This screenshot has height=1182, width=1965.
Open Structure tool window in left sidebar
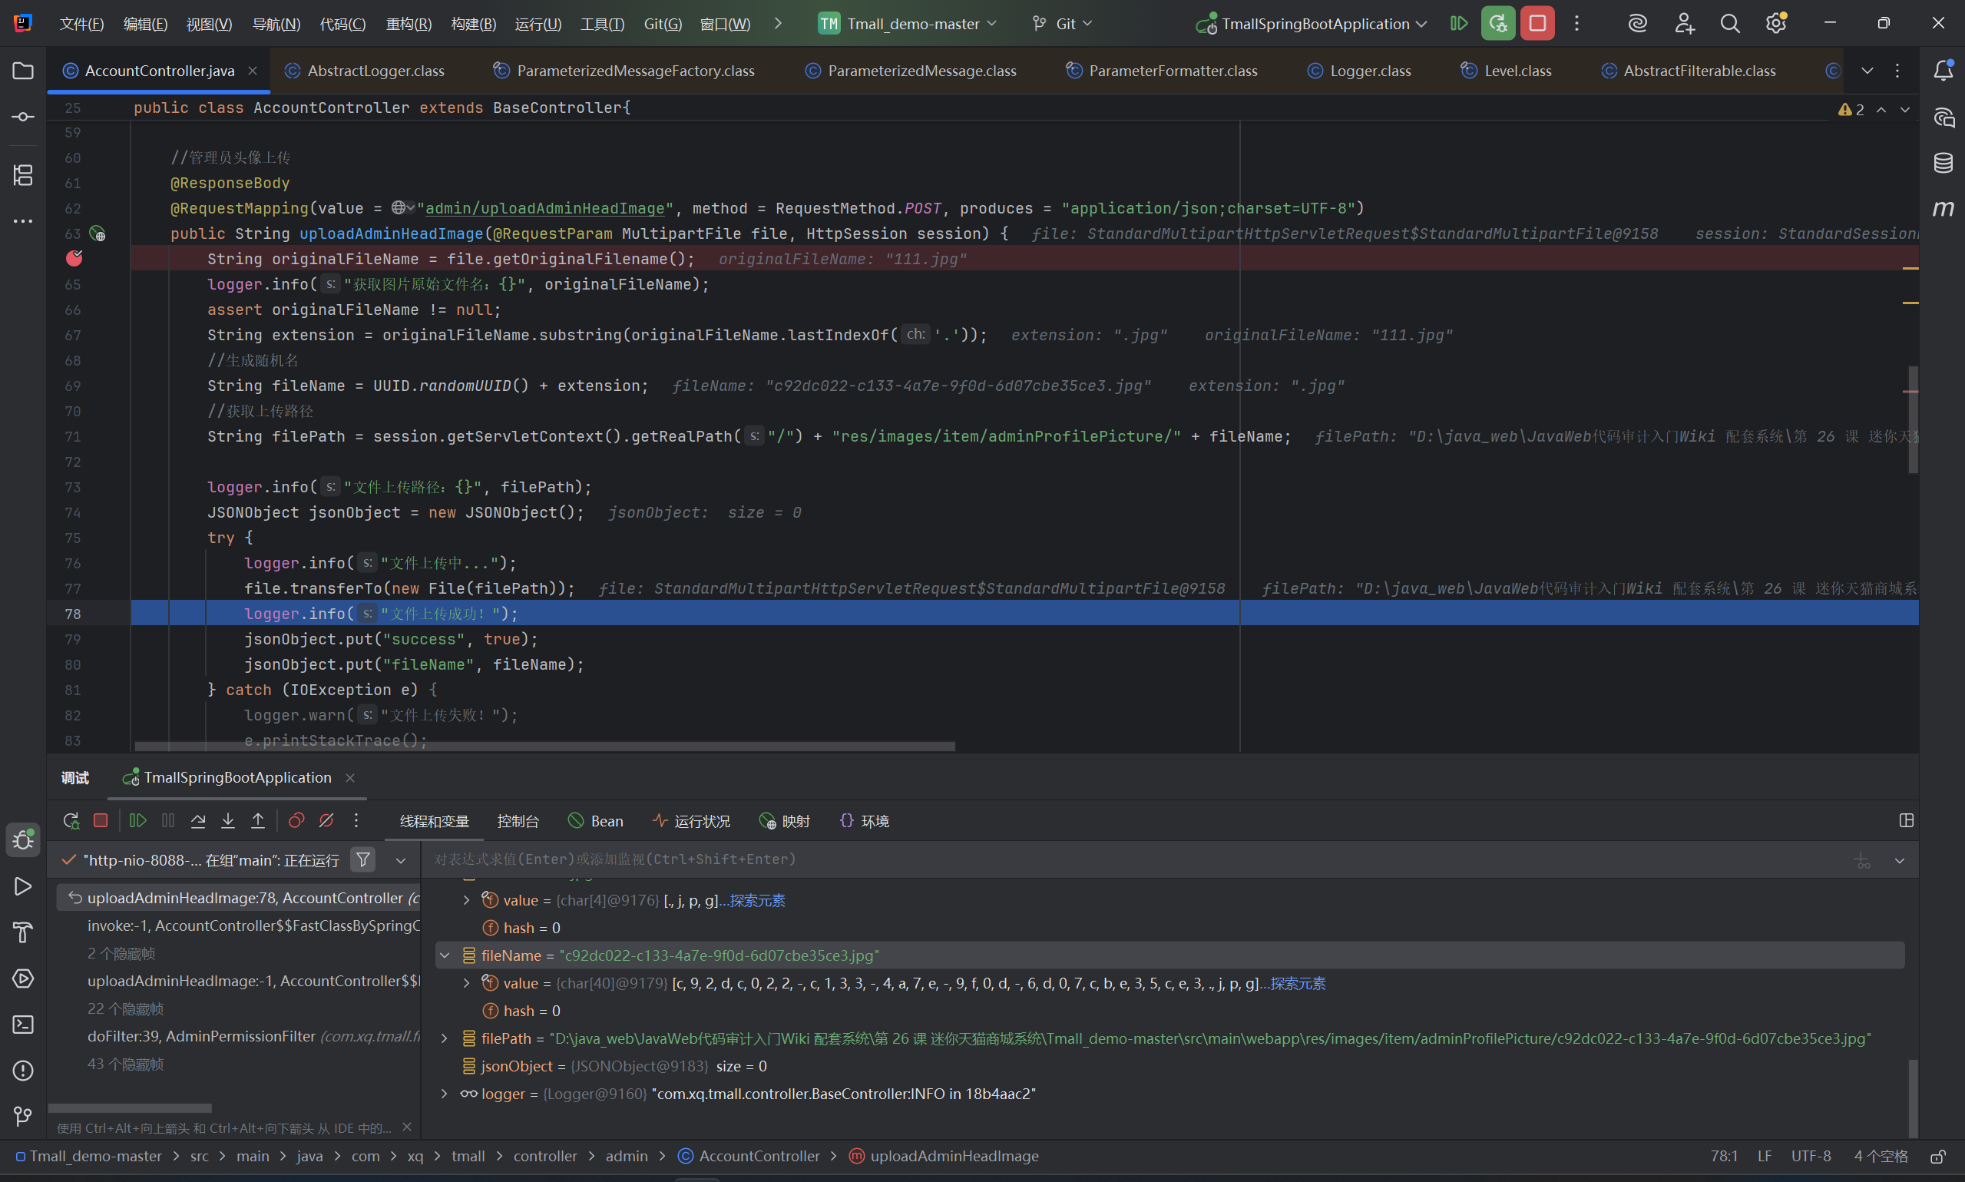[23, 174]
